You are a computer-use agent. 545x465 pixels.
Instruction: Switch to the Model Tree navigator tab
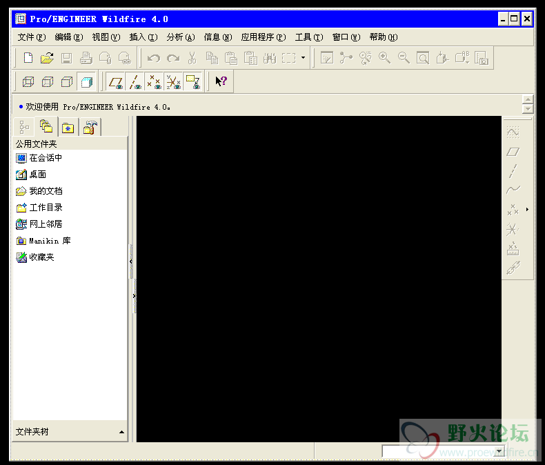(24, 127)
